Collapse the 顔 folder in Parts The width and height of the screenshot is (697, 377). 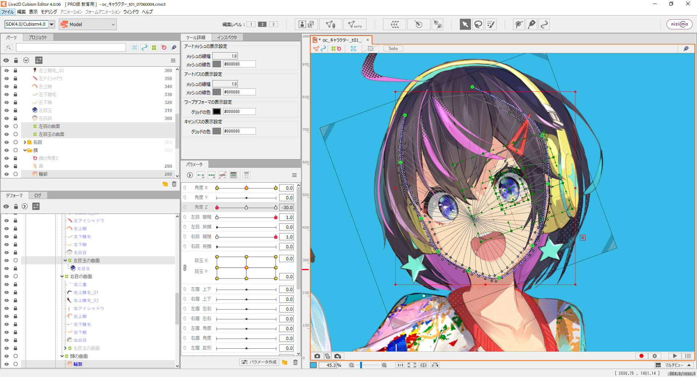click(25, 150)
